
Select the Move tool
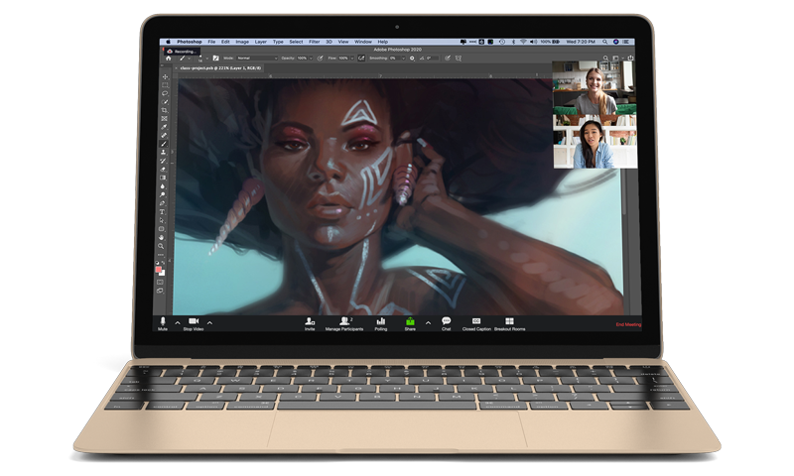164,77
